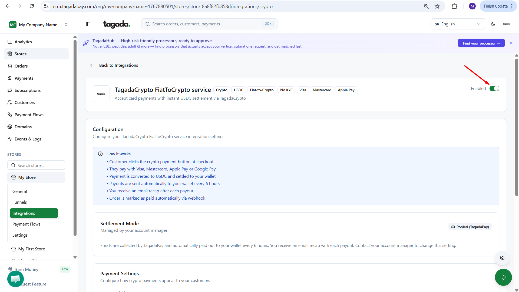Reload the page in browser

click(x=32, y=6)
